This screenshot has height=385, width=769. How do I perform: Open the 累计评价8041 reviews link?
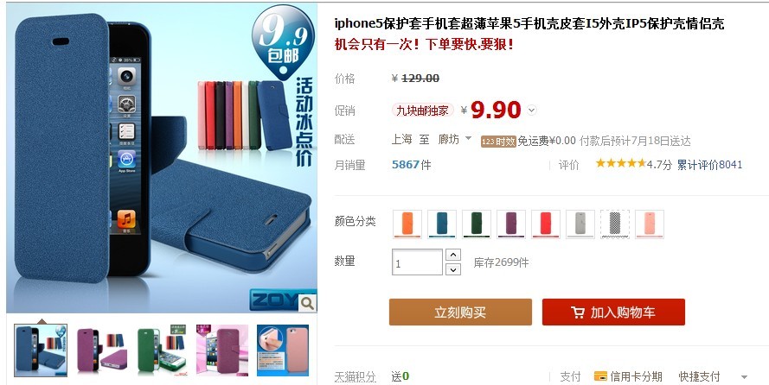point(709,165)
